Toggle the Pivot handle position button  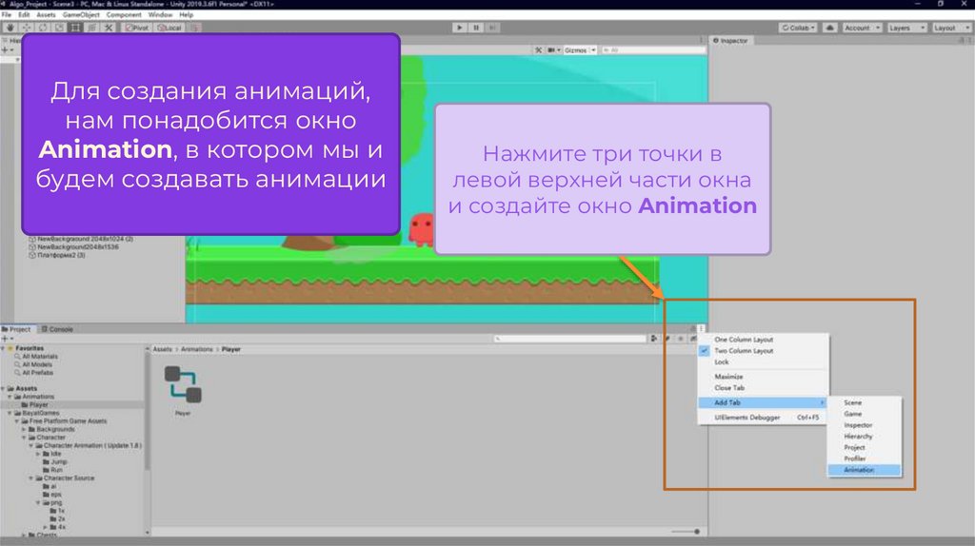138,28
